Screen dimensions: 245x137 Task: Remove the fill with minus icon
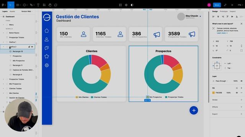(242, 93)
